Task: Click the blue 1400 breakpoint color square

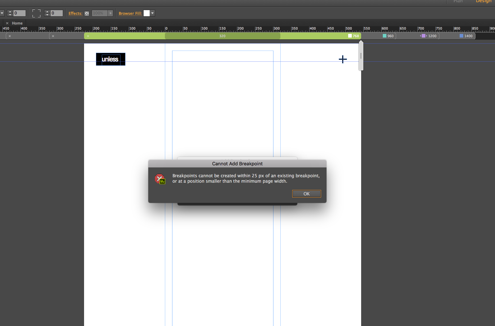Action: pyautogui.click(x=461, y=36)
